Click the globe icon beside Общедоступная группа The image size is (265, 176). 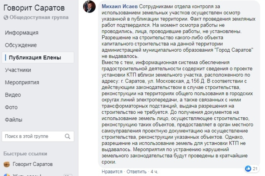tap(6, 18)
